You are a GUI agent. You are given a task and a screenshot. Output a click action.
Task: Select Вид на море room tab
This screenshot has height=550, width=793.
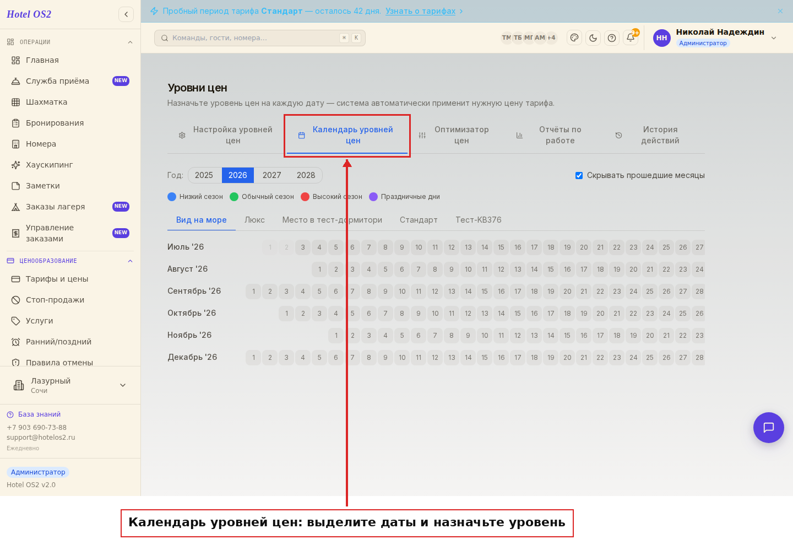202,220
